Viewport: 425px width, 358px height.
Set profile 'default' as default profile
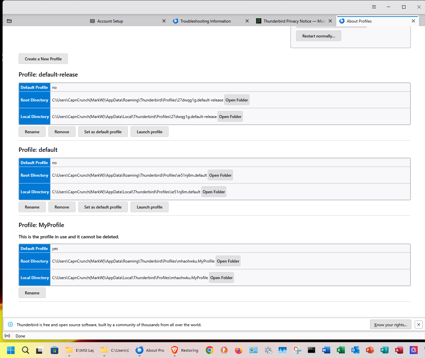point(103,207)
